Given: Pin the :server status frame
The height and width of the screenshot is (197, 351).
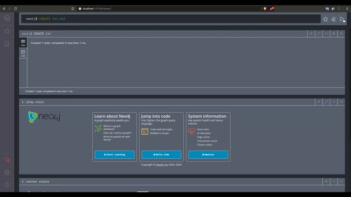Looking at the screenshot, I should [x=326, y=181].
